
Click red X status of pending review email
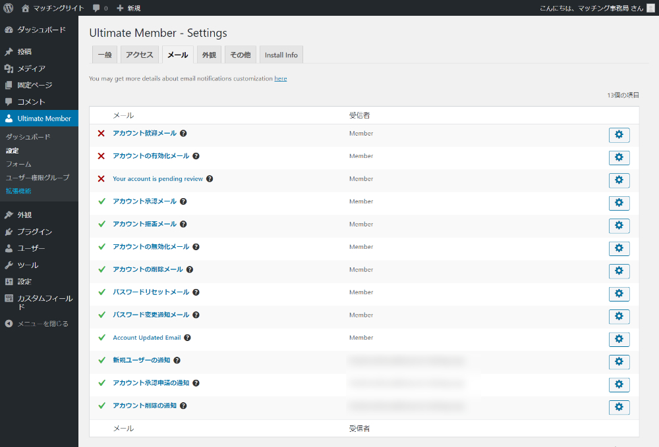[x=101, y=179]
